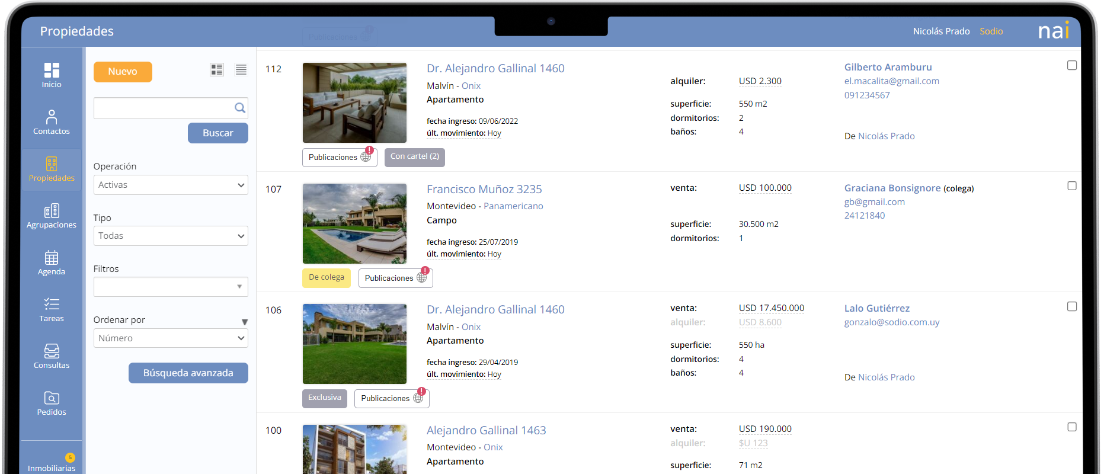Open the Ordenar por Número dropdown
This screenshot has width=1104, height=474.
[x=171, y=338]
